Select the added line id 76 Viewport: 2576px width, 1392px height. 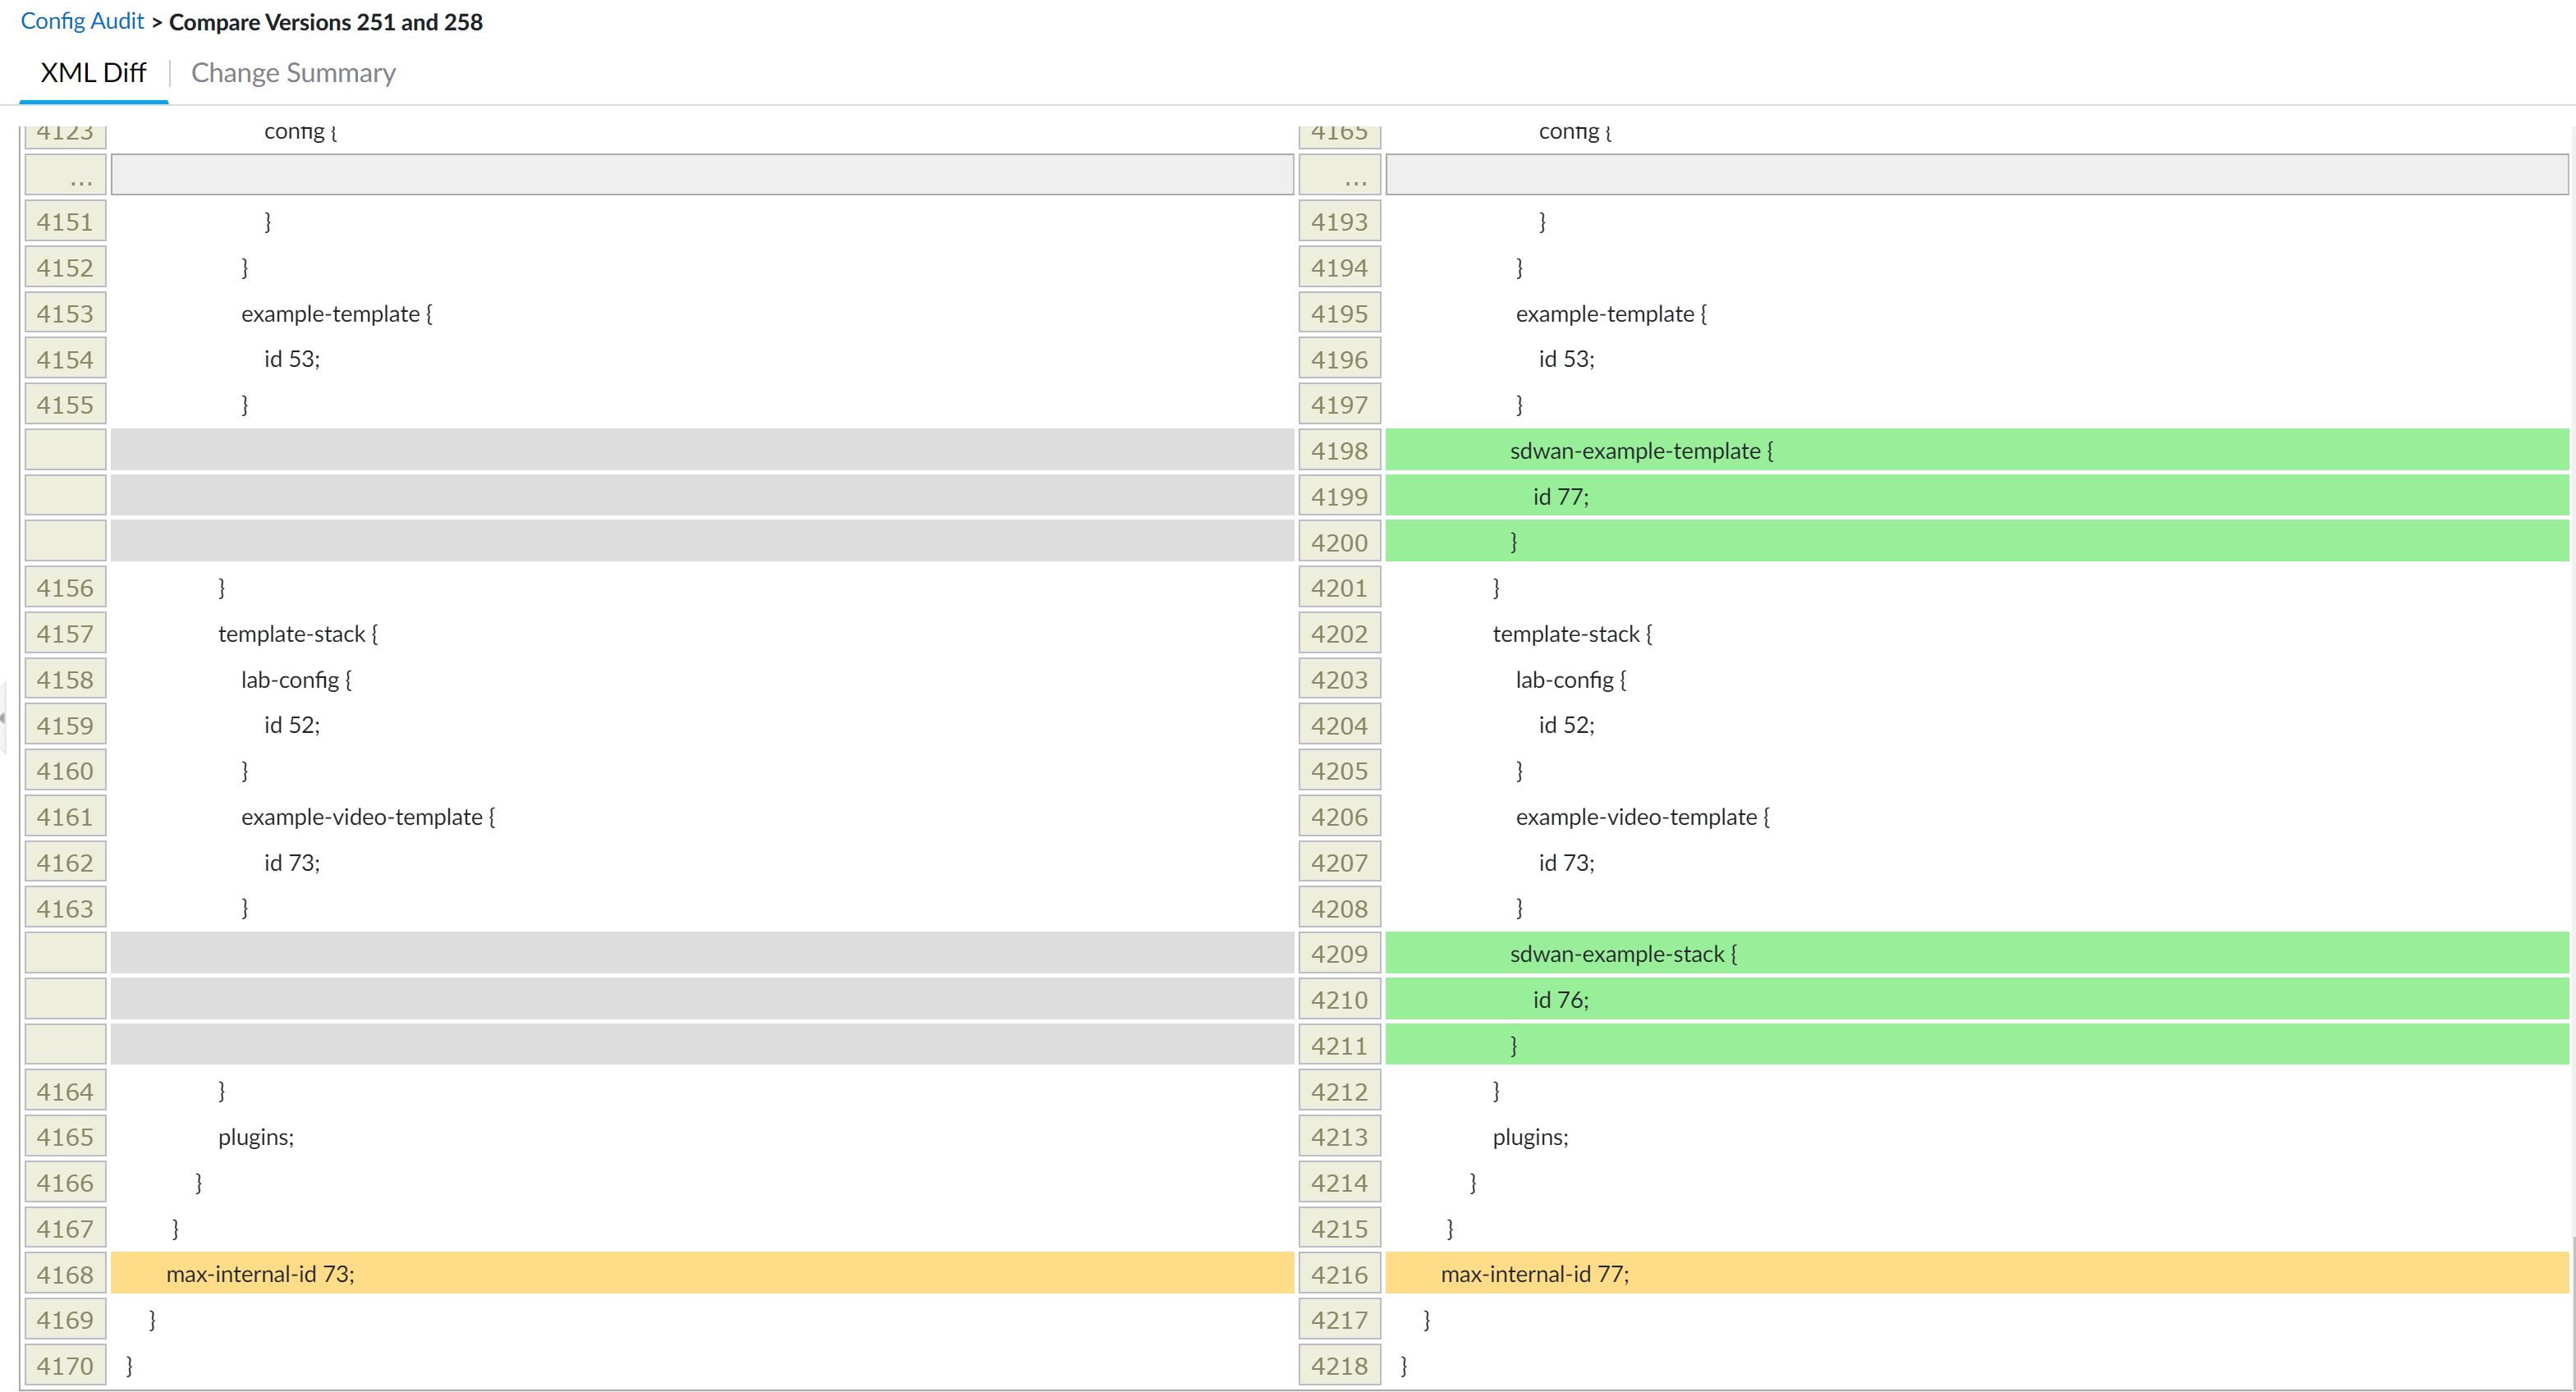(1560, 1000)
